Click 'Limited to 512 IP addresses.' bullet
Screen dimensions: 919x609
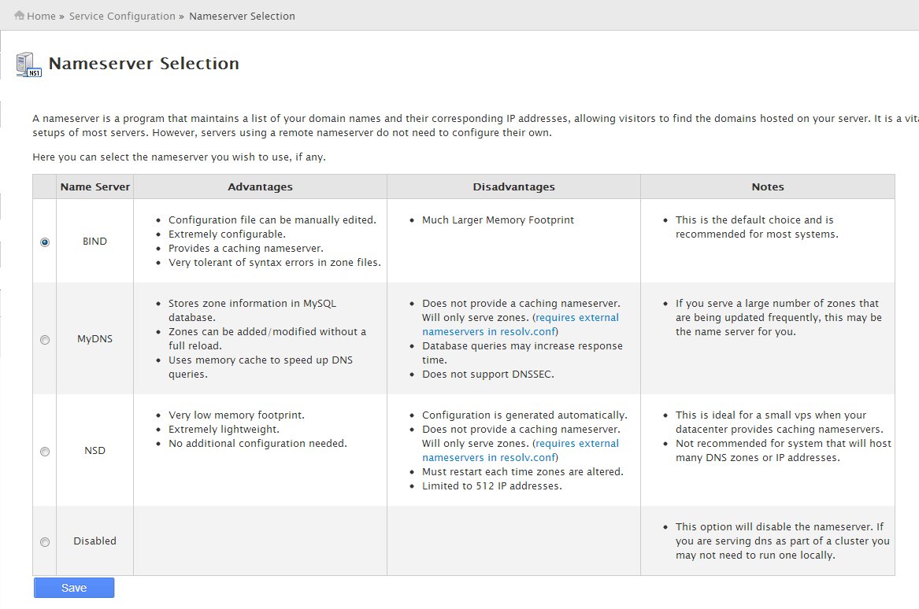coord(491,485)
